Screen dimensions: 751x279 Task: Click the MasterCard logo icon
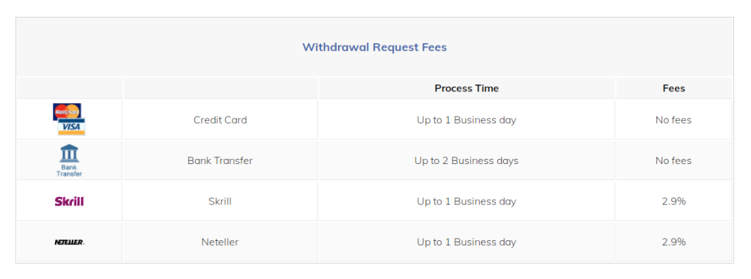pyautogui.click(x=67, y=111)
